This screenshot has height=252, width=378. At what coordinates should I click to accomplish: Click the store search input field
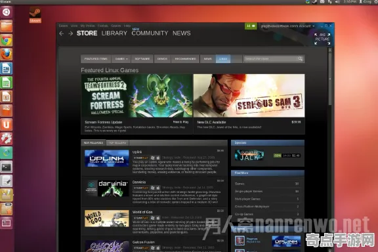[x=270, y=58]
